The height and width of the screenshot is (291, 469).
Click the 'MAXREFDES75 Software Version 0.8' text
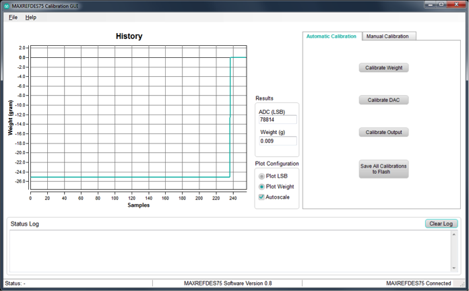(x=228, y=283)
